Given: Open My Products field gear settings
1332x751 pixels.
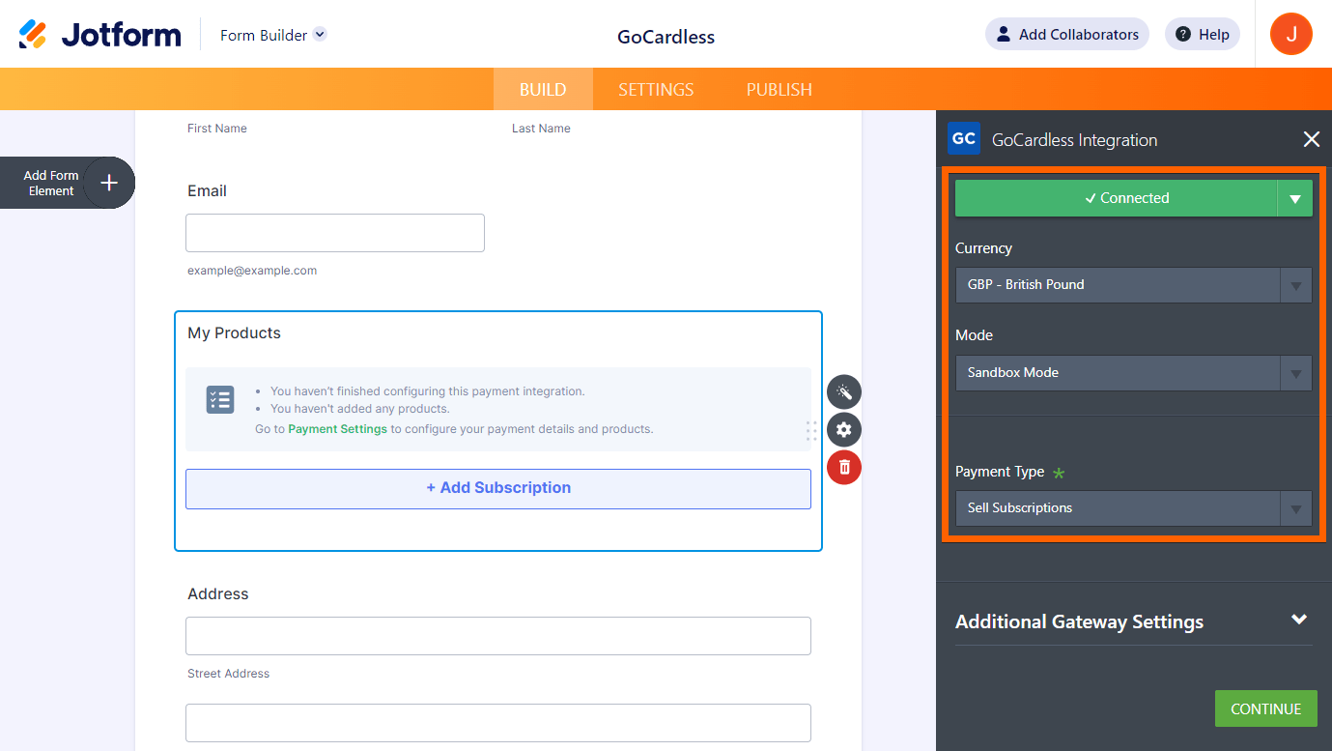Looking at the screenshot, I should (844, 429).
